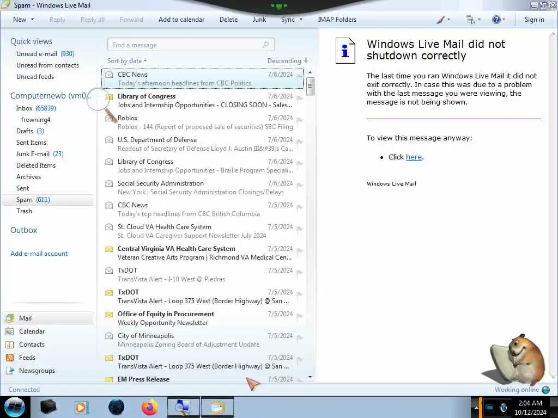Click the Find a message search box

(x=191, y=45)
